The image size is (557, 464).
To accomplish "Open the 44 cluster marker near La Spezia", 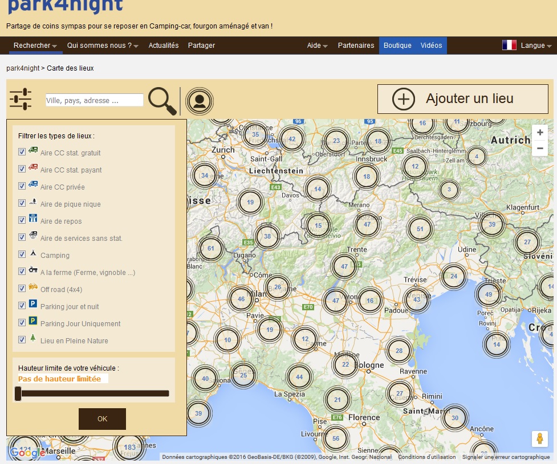I will (x=299, y=377).
